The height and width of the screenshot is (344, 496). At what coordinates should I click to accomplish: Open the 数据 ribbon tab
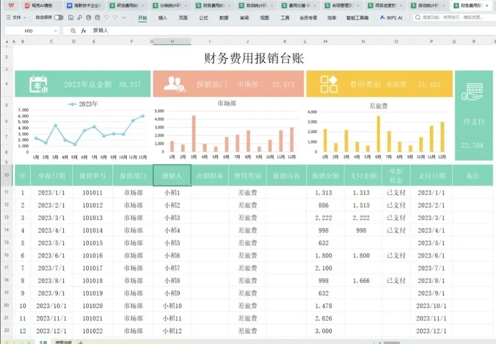[224, 18]
